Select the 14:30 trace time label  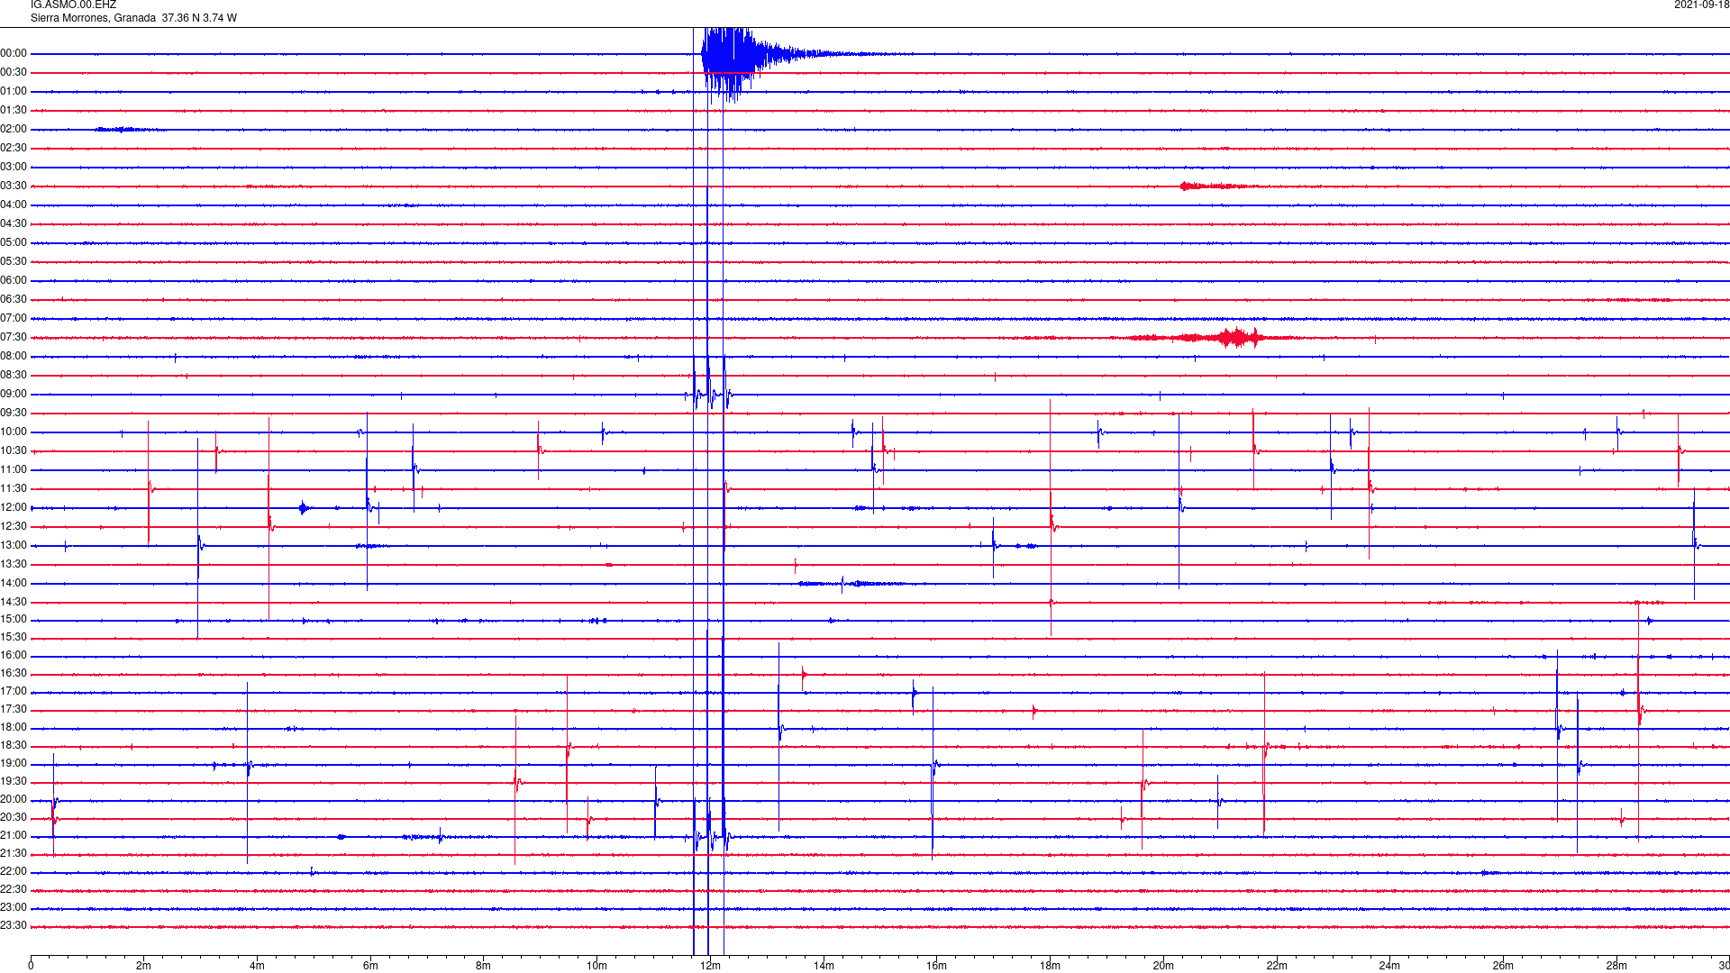point(14,603)
